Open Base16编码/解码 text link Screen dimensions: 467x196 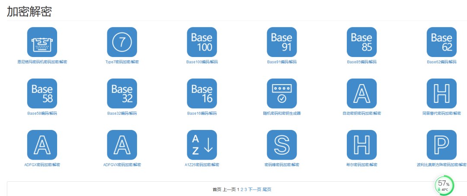pos(202,113)
